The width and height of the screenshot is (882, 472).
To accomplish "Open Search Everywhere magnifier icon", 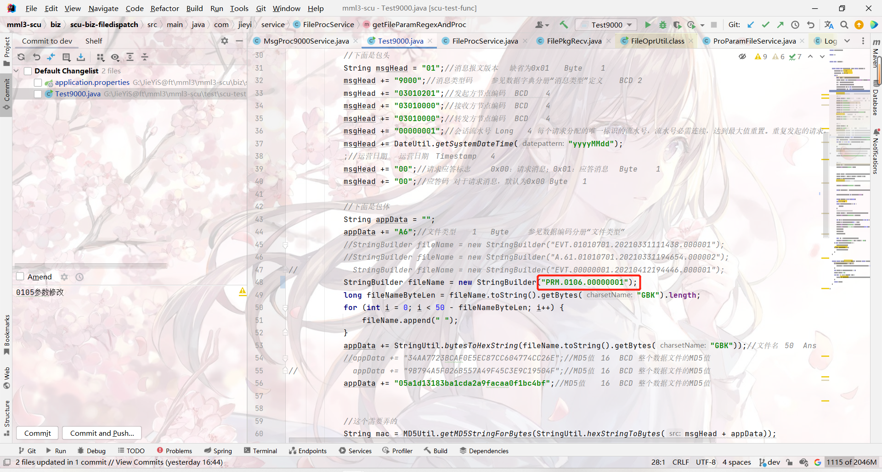I will [x=844, y=25].
